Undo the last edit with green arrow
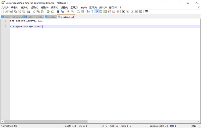201x128 pixels. [48, 12]
